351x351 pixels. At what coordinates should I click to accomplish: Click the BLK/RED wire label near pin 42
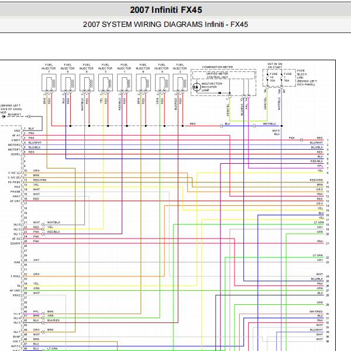53,321
